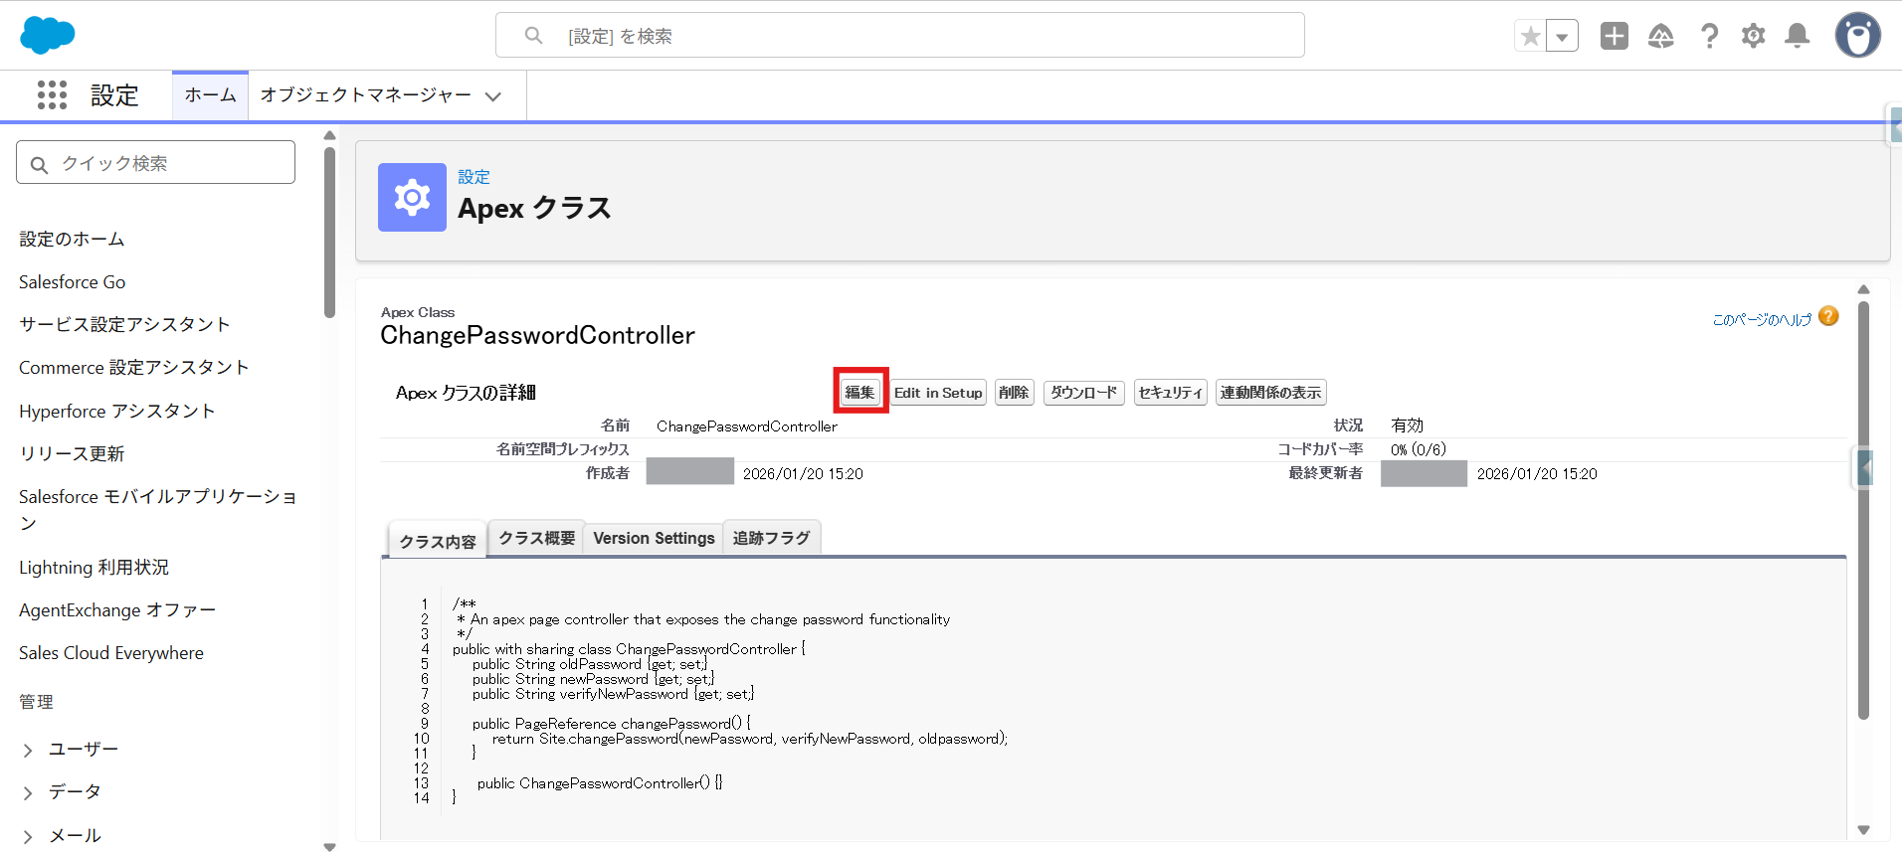Open the Trailhead guidance icon
Image resolution: width=1902 pixels, height=852 pixels.
pyautogui.click(x=1661, y=37)
